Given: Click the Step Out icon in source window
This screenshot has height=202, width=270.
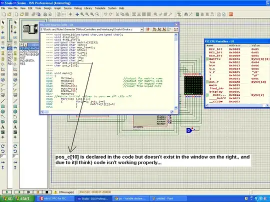Looking at the screenshot, I should coord(164,29).
